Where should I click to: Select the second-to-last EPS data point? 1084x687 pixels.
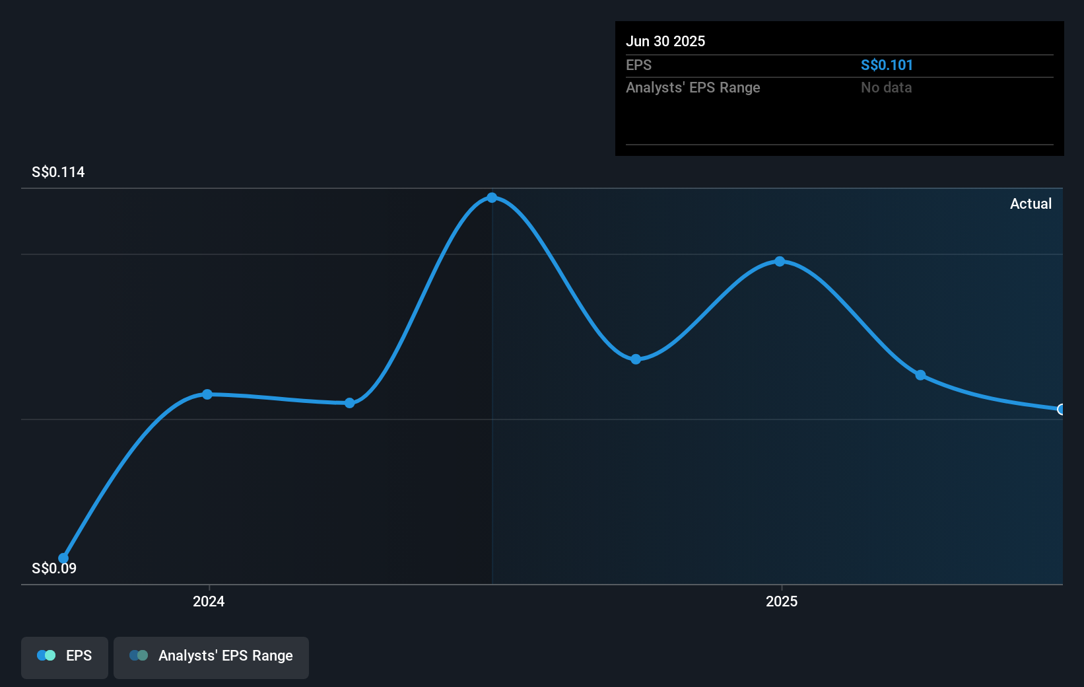[x=920, y=375]
